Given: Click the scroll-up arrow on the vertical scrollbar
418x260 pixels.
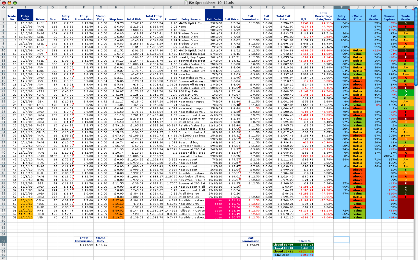Looking at the screenshot, I should pyautogui.click(x=416, y=8).
